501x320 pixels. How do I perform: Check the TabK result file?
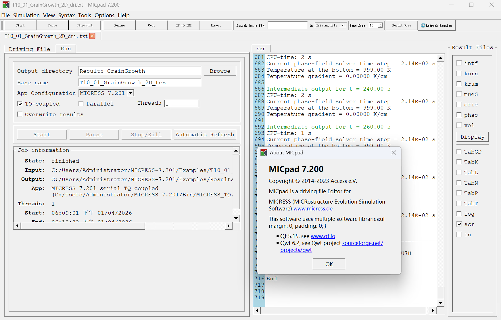coord(459,162)
